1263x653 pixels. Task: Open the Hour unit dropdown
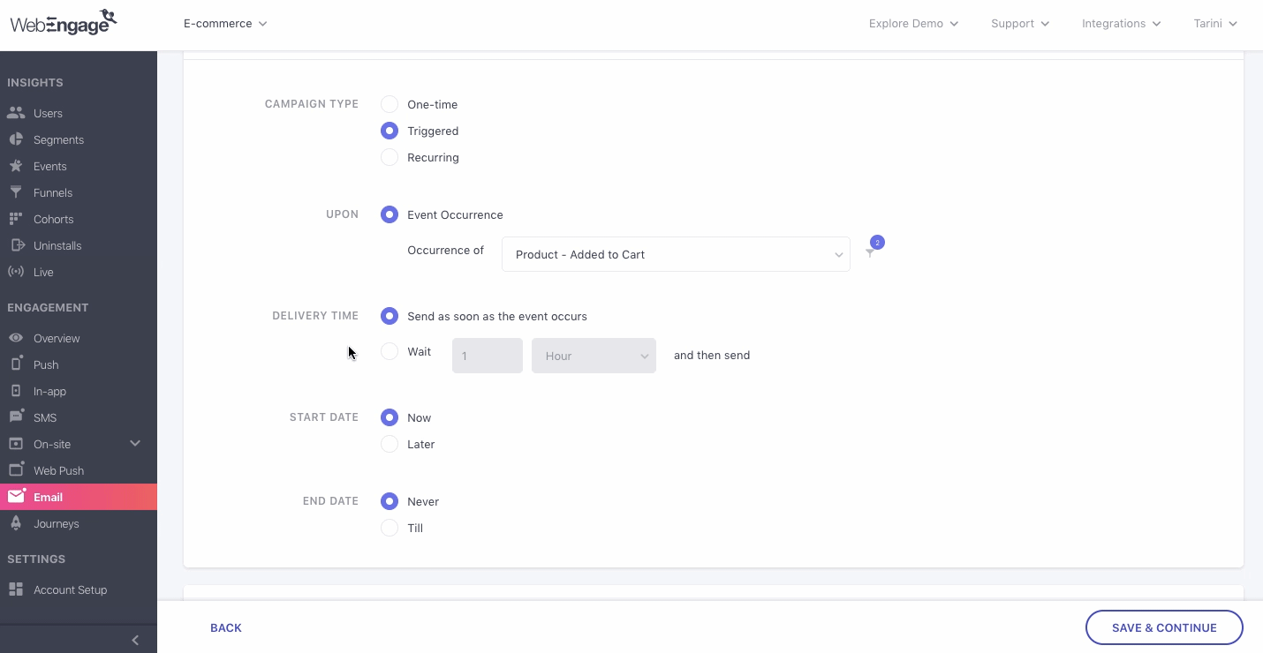(594, 356)
